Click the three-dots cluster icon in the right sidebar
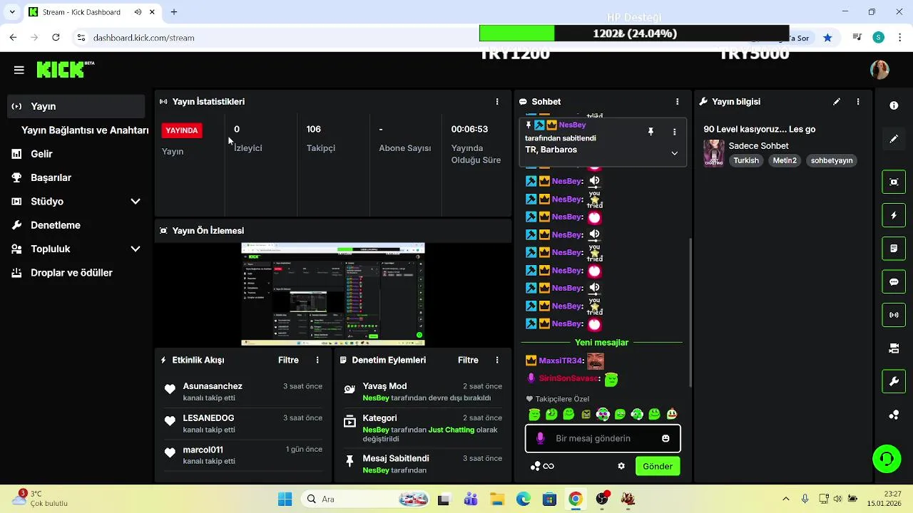The width and height of the screenshot is (913, 513). (894, 415)
